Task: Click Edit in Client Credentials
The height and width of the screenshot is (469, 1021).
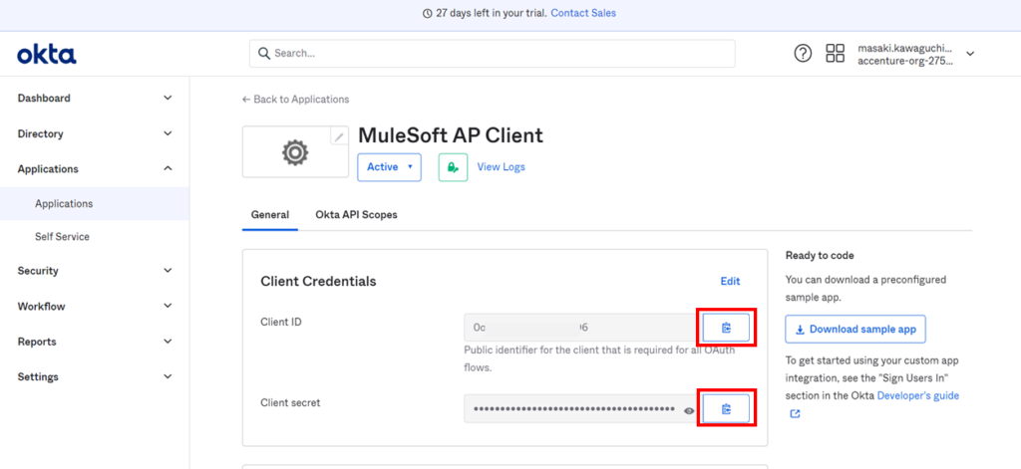Action: coord(730,282)
